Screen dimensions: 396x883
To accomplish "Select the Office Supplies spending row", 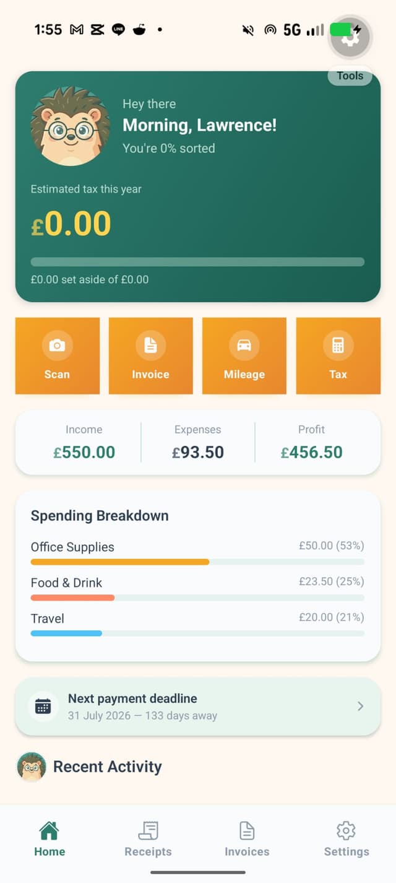I will click(x=197, y=550).
